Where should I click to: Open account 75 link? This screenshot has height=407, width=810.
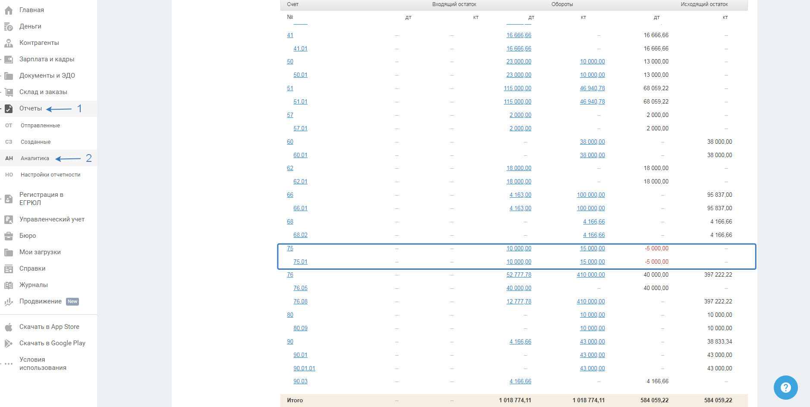point(290,249)
